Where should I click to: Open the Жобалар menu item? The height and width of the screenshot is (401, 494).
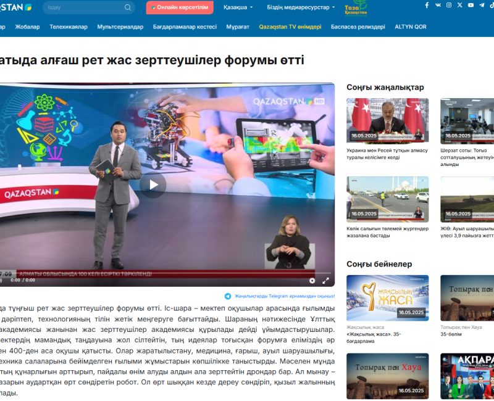click(27, 27)
